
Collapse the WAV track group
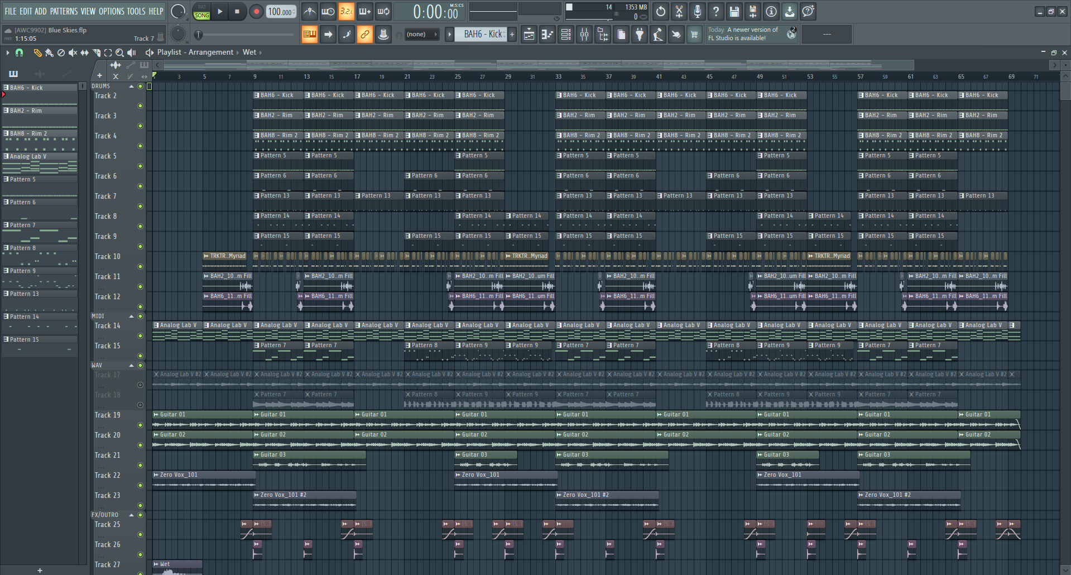132,365
